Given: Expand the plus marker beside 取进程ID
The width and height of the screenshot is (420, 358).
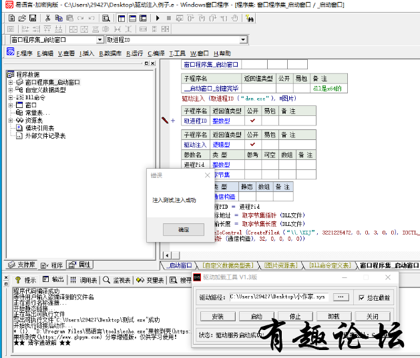Looking at the screenshot, I should coord(173,121).
